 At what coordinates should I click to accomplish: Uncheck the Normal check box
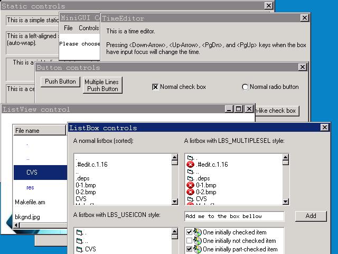pyautogui.click(x=155, y=87)
